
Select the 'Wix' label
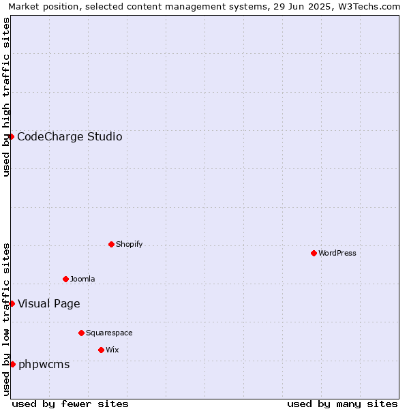coord(112,350)
